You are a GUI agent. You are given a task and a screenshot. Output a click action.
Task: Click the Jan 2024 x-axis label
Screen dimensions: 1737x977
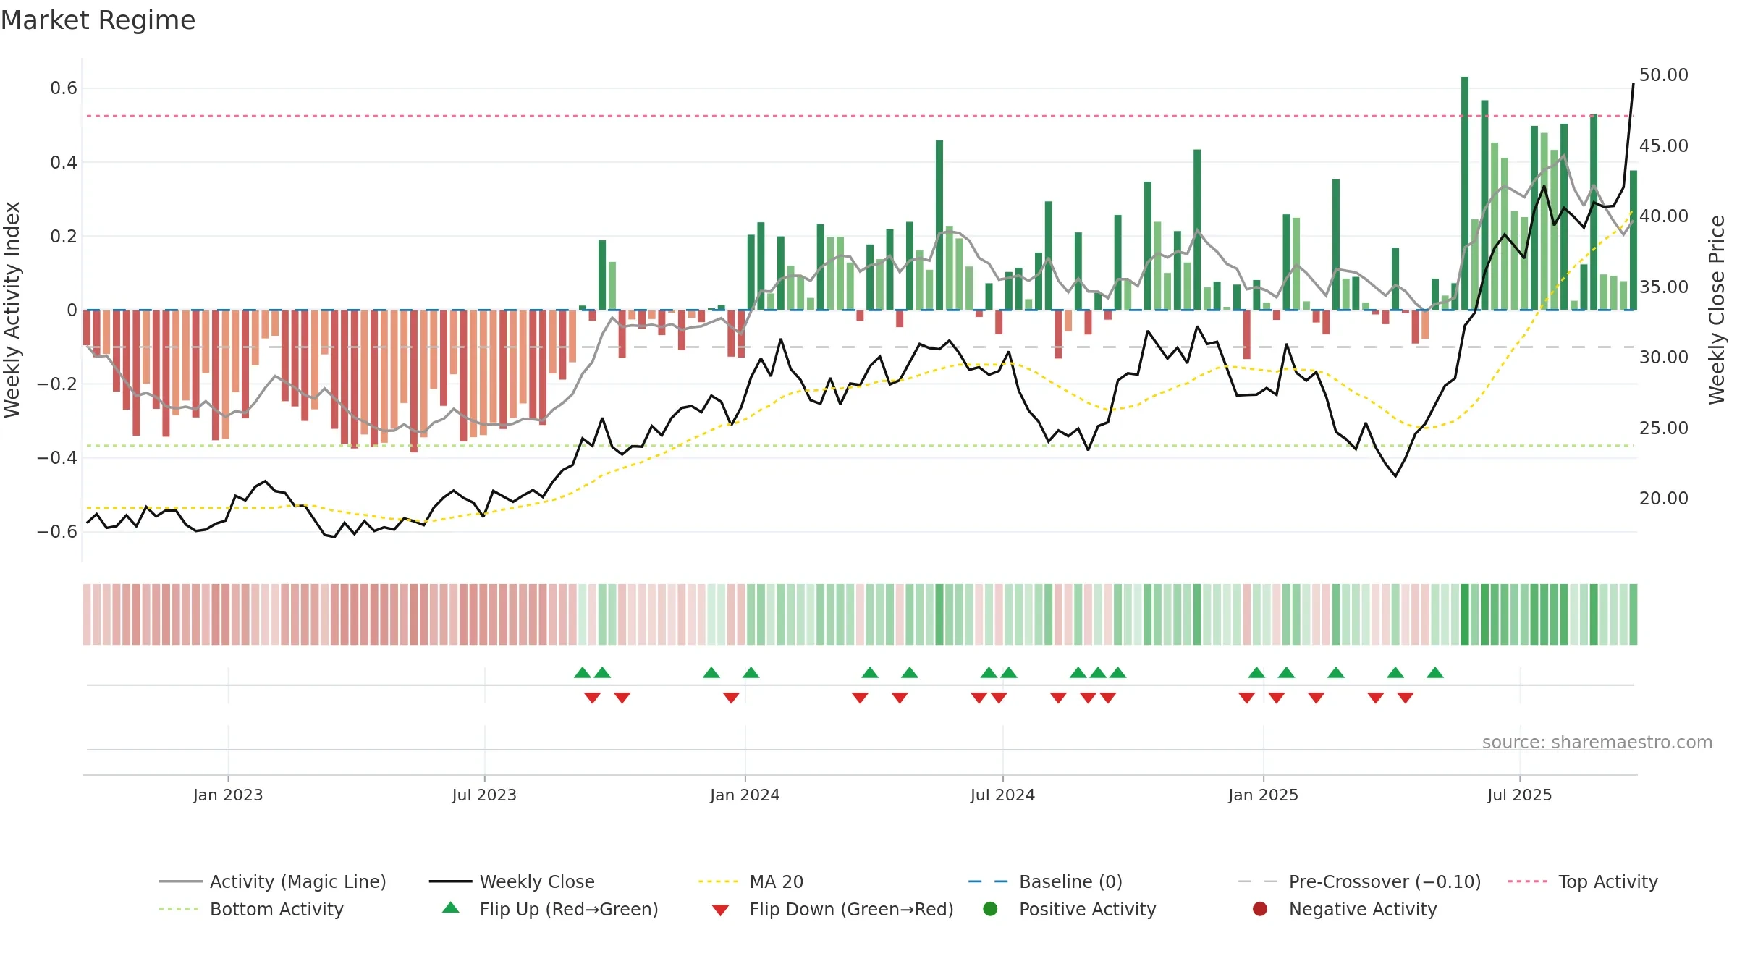[745, 795]
